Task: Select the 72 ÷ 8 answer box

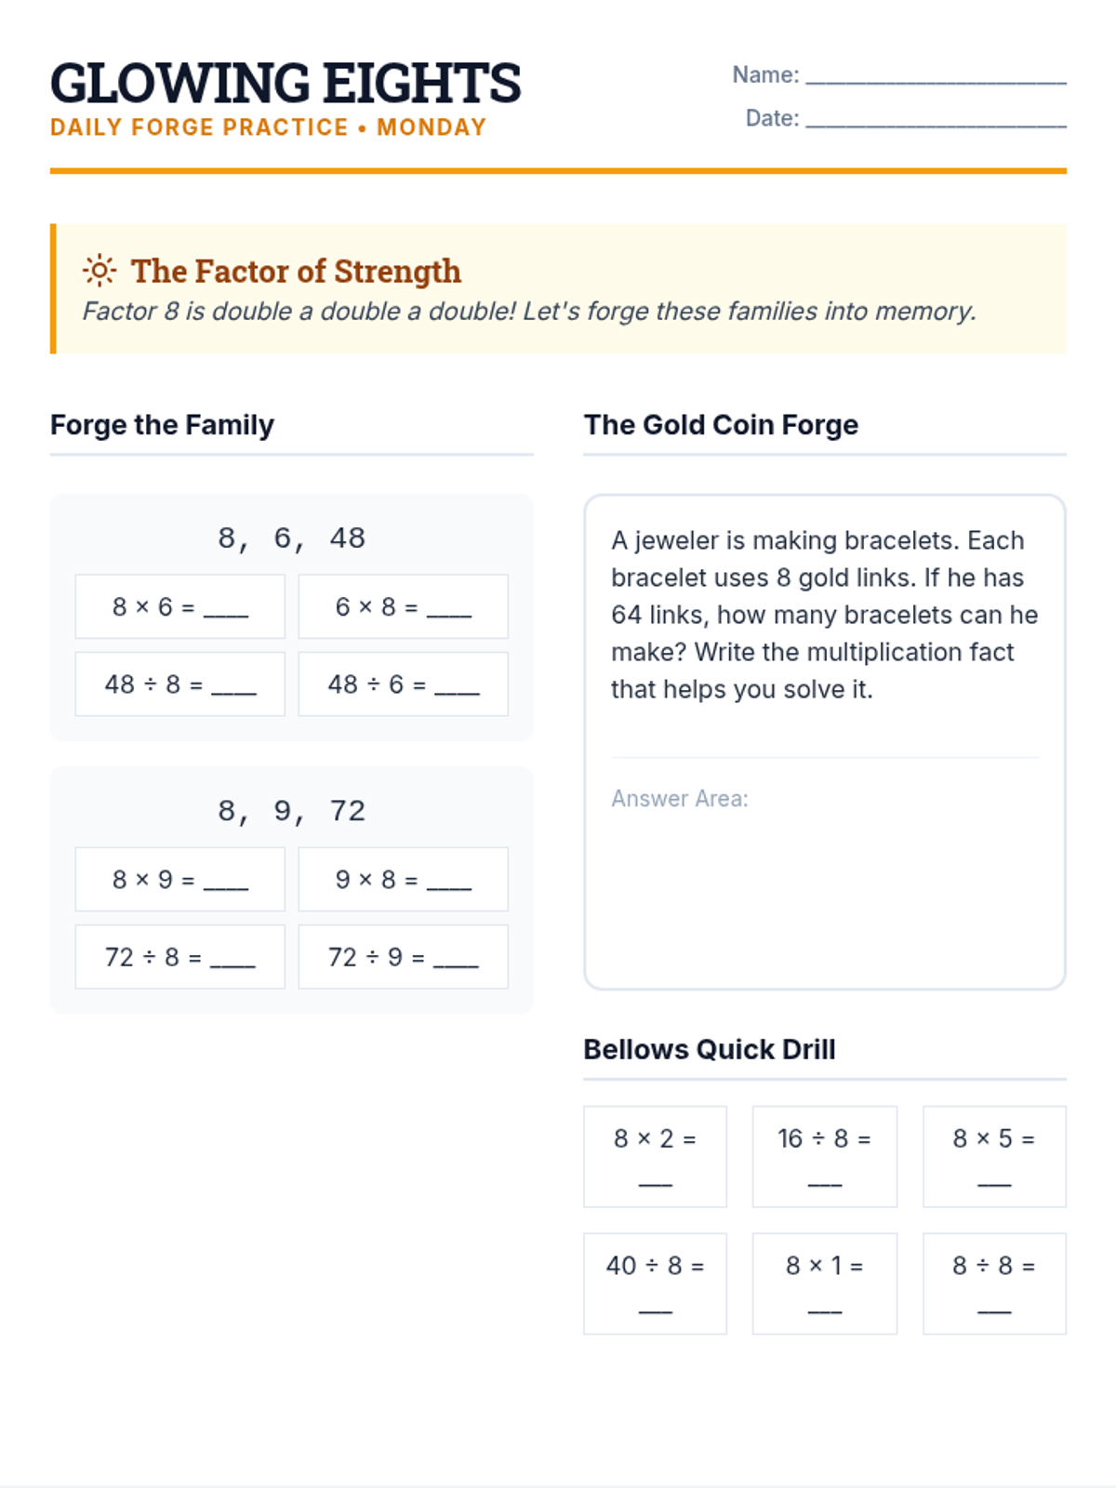Action: click(179, 957)
